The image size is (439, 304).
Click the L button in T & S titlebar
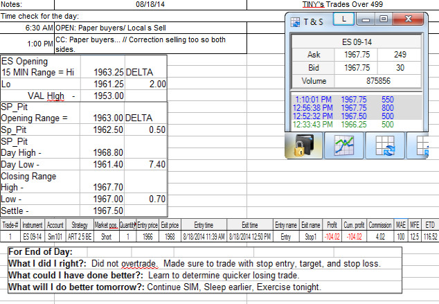(344, 19)
